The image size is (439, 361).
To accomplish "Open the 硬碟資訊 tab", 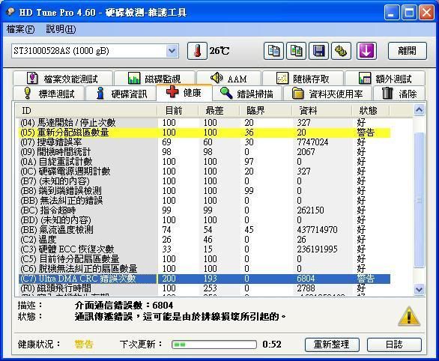I will coord(121,93).
